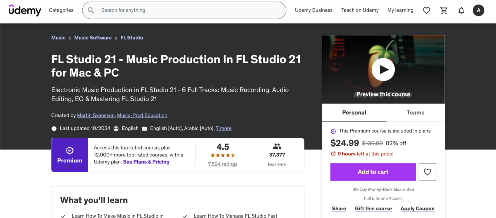This screenshot has width=496, height=218.
Task: Open the My learning menu
Action: pos(400,10)
